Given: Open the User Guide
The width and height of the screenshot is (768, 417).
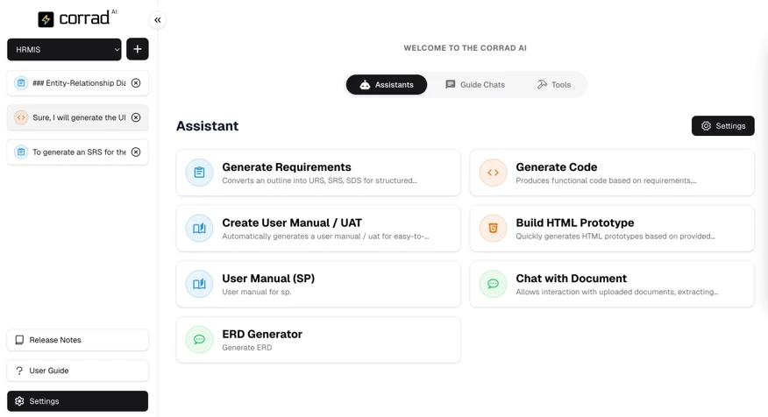Looking at the screenshot, I should pyautogui.click(x=78, y=371).
